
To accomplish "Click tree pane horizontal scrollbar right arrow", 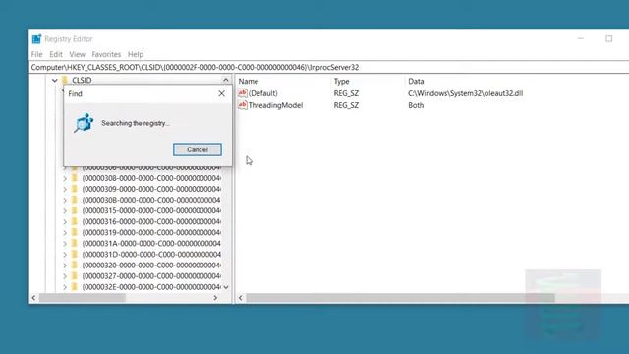I will pyautogui.click(x=215, y=298).
